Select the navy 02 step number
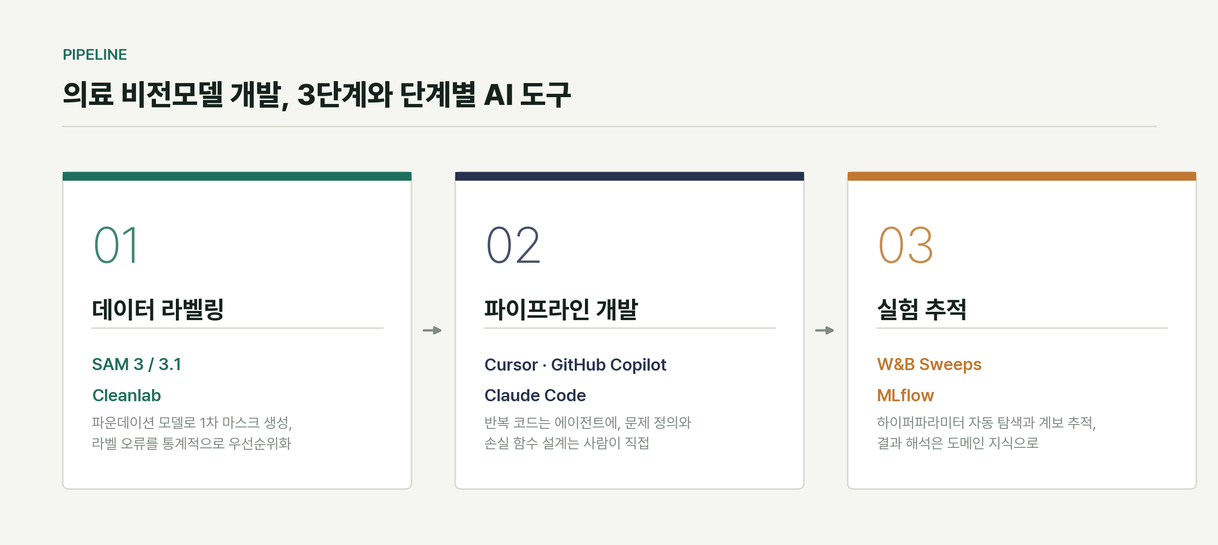Image resolution: width=1218 pixels, height=545 pixels. [x=513, y=245]
